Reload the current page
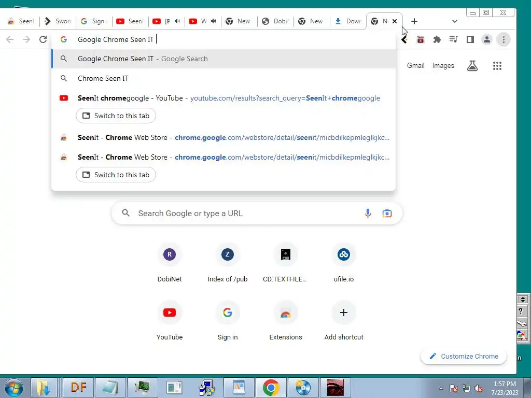531x398 pixels. [43, 39]
